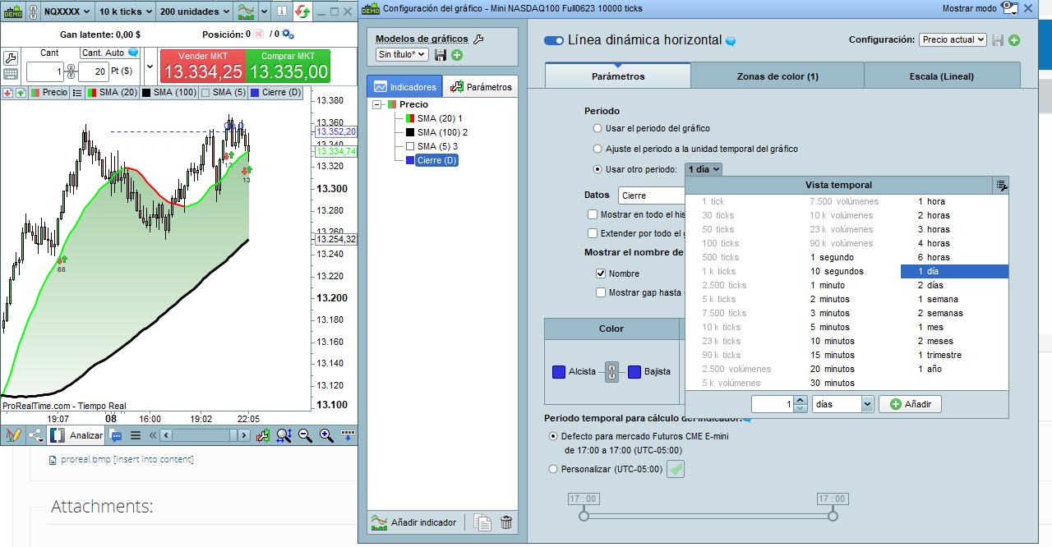Click the red down arrow chart icon
Screen dimensions: 1052x547
pyautogui.click(x=7, y=93)
